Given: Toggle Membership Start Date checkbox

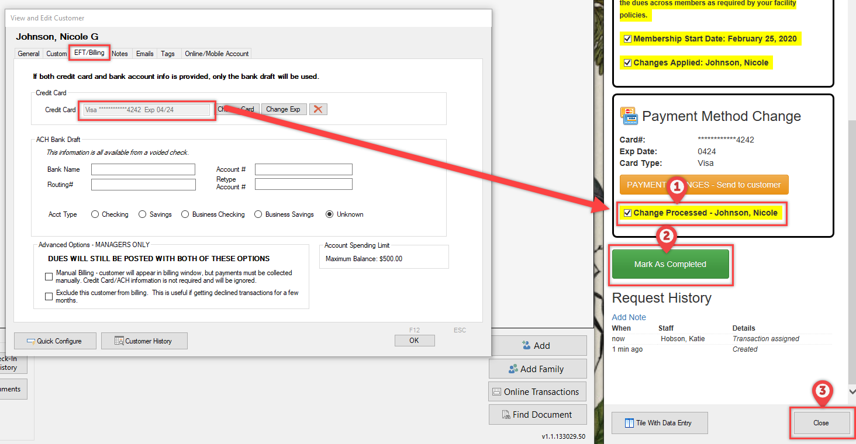Looking at the screenshot, I should (x=628, y=39).
